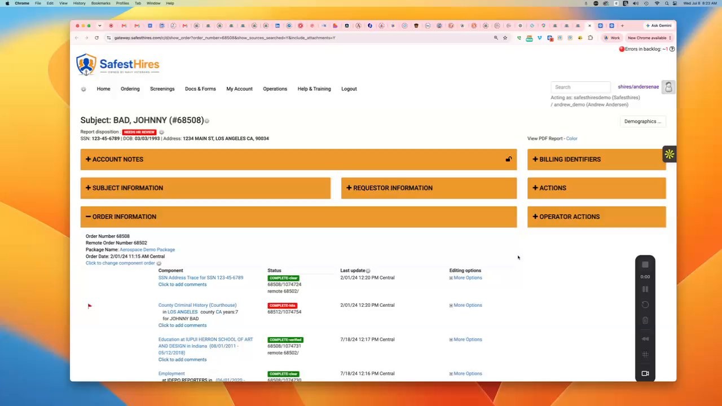Open the Ordering menu

coord(130,89)
